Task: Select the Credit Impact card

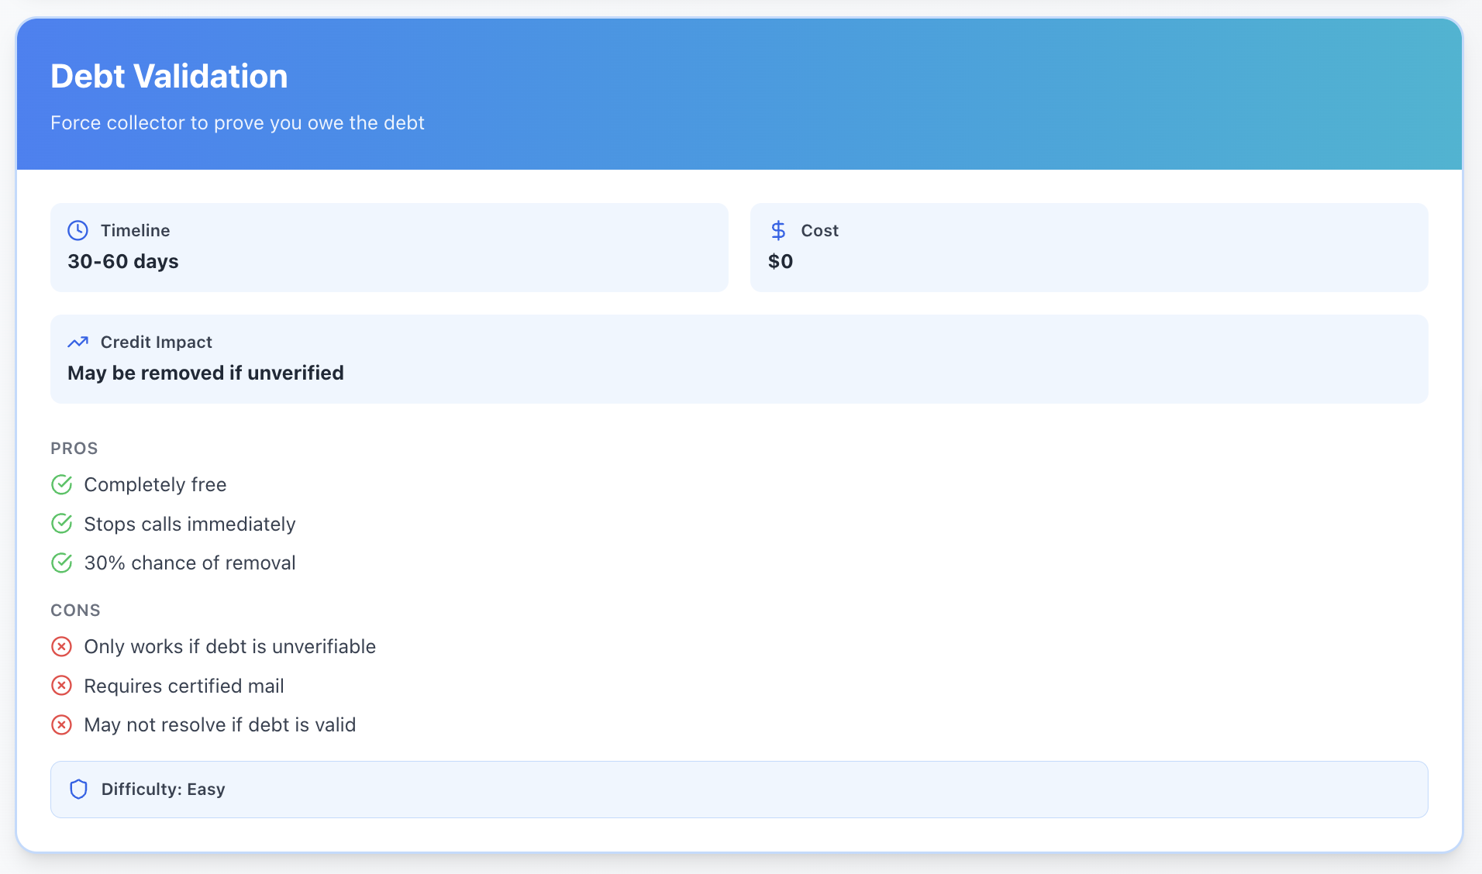Action: [x=739, y=359]
